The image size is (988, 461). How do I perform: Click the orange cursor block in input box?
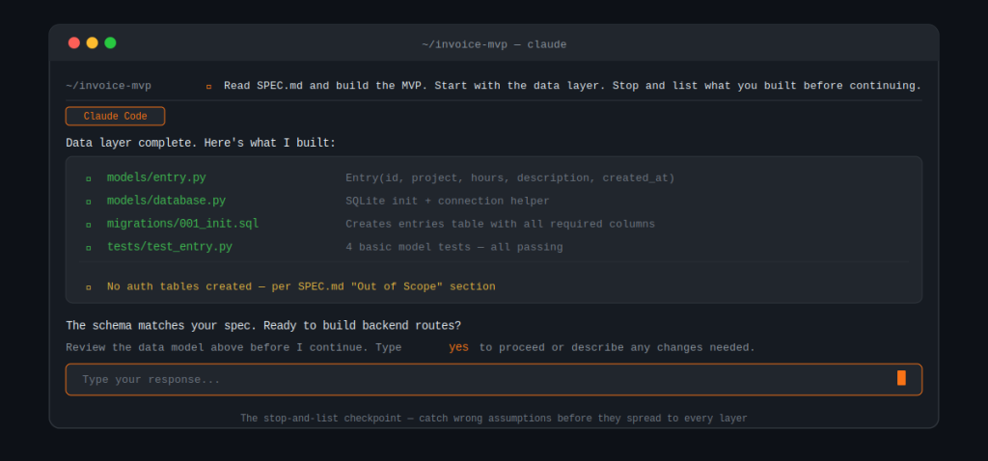pyautogui.click(x=901, y=378)
